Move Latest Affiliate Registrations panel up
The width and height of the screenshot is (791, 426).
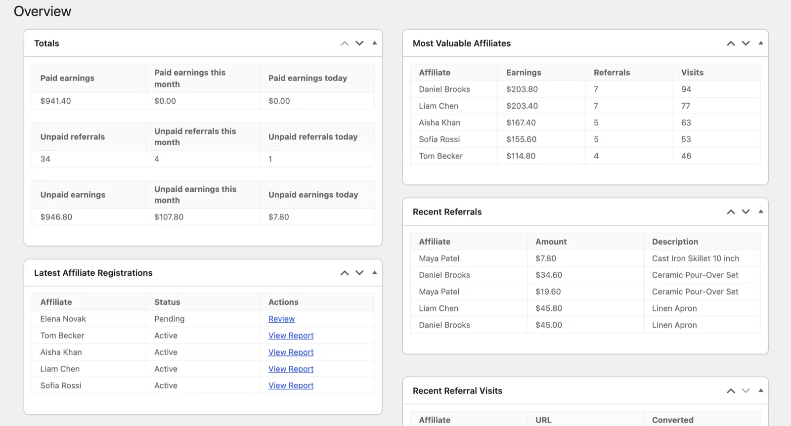click(x=345, y=273)
